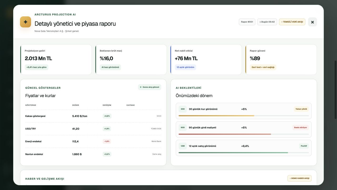
Task: Click the +9,4% baz yıla göre tag
Action: [x=37, y=67]
